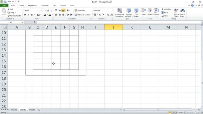Toggle Bold formatting
The width and height of the screenshot is (203, 114).
(x=25, y=15)
